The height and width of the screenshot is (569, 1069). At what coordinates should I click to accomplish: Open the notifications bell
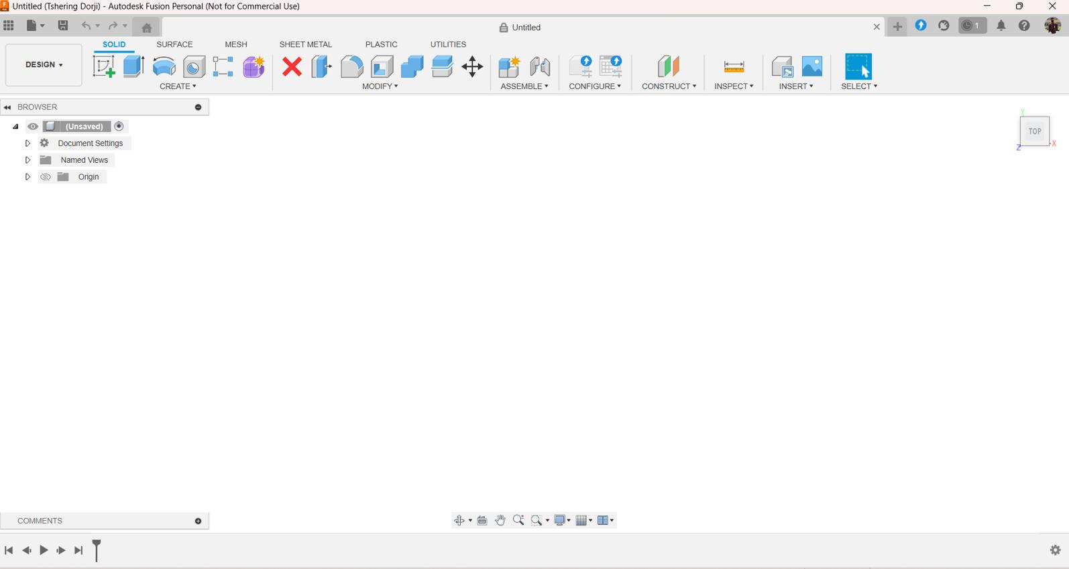click(x=1001, y=25)
